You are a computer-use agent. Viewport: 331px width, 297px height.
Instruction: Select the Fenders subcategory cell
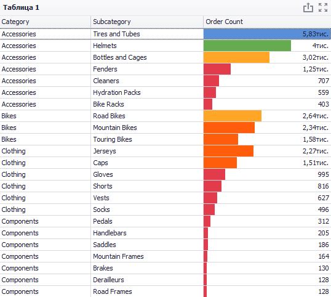coord(147,69)
